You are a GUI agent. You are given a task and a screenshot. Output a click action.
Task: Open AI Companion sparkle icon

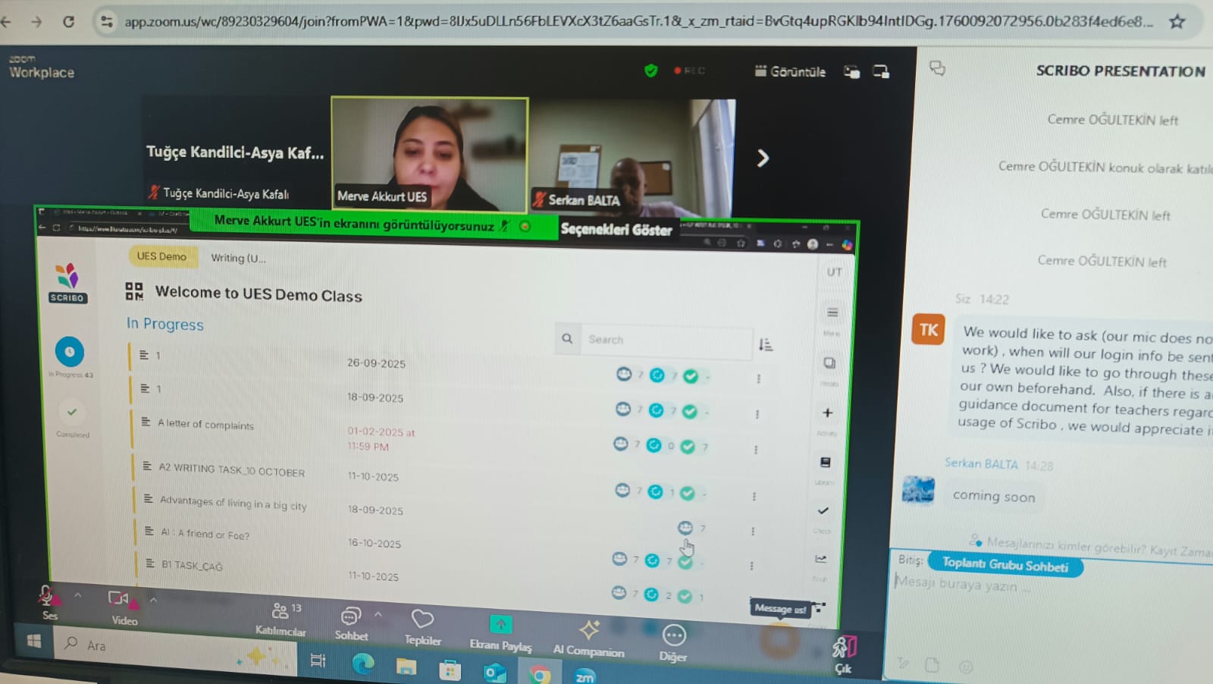pyautogui.click(x=588, y=629)
